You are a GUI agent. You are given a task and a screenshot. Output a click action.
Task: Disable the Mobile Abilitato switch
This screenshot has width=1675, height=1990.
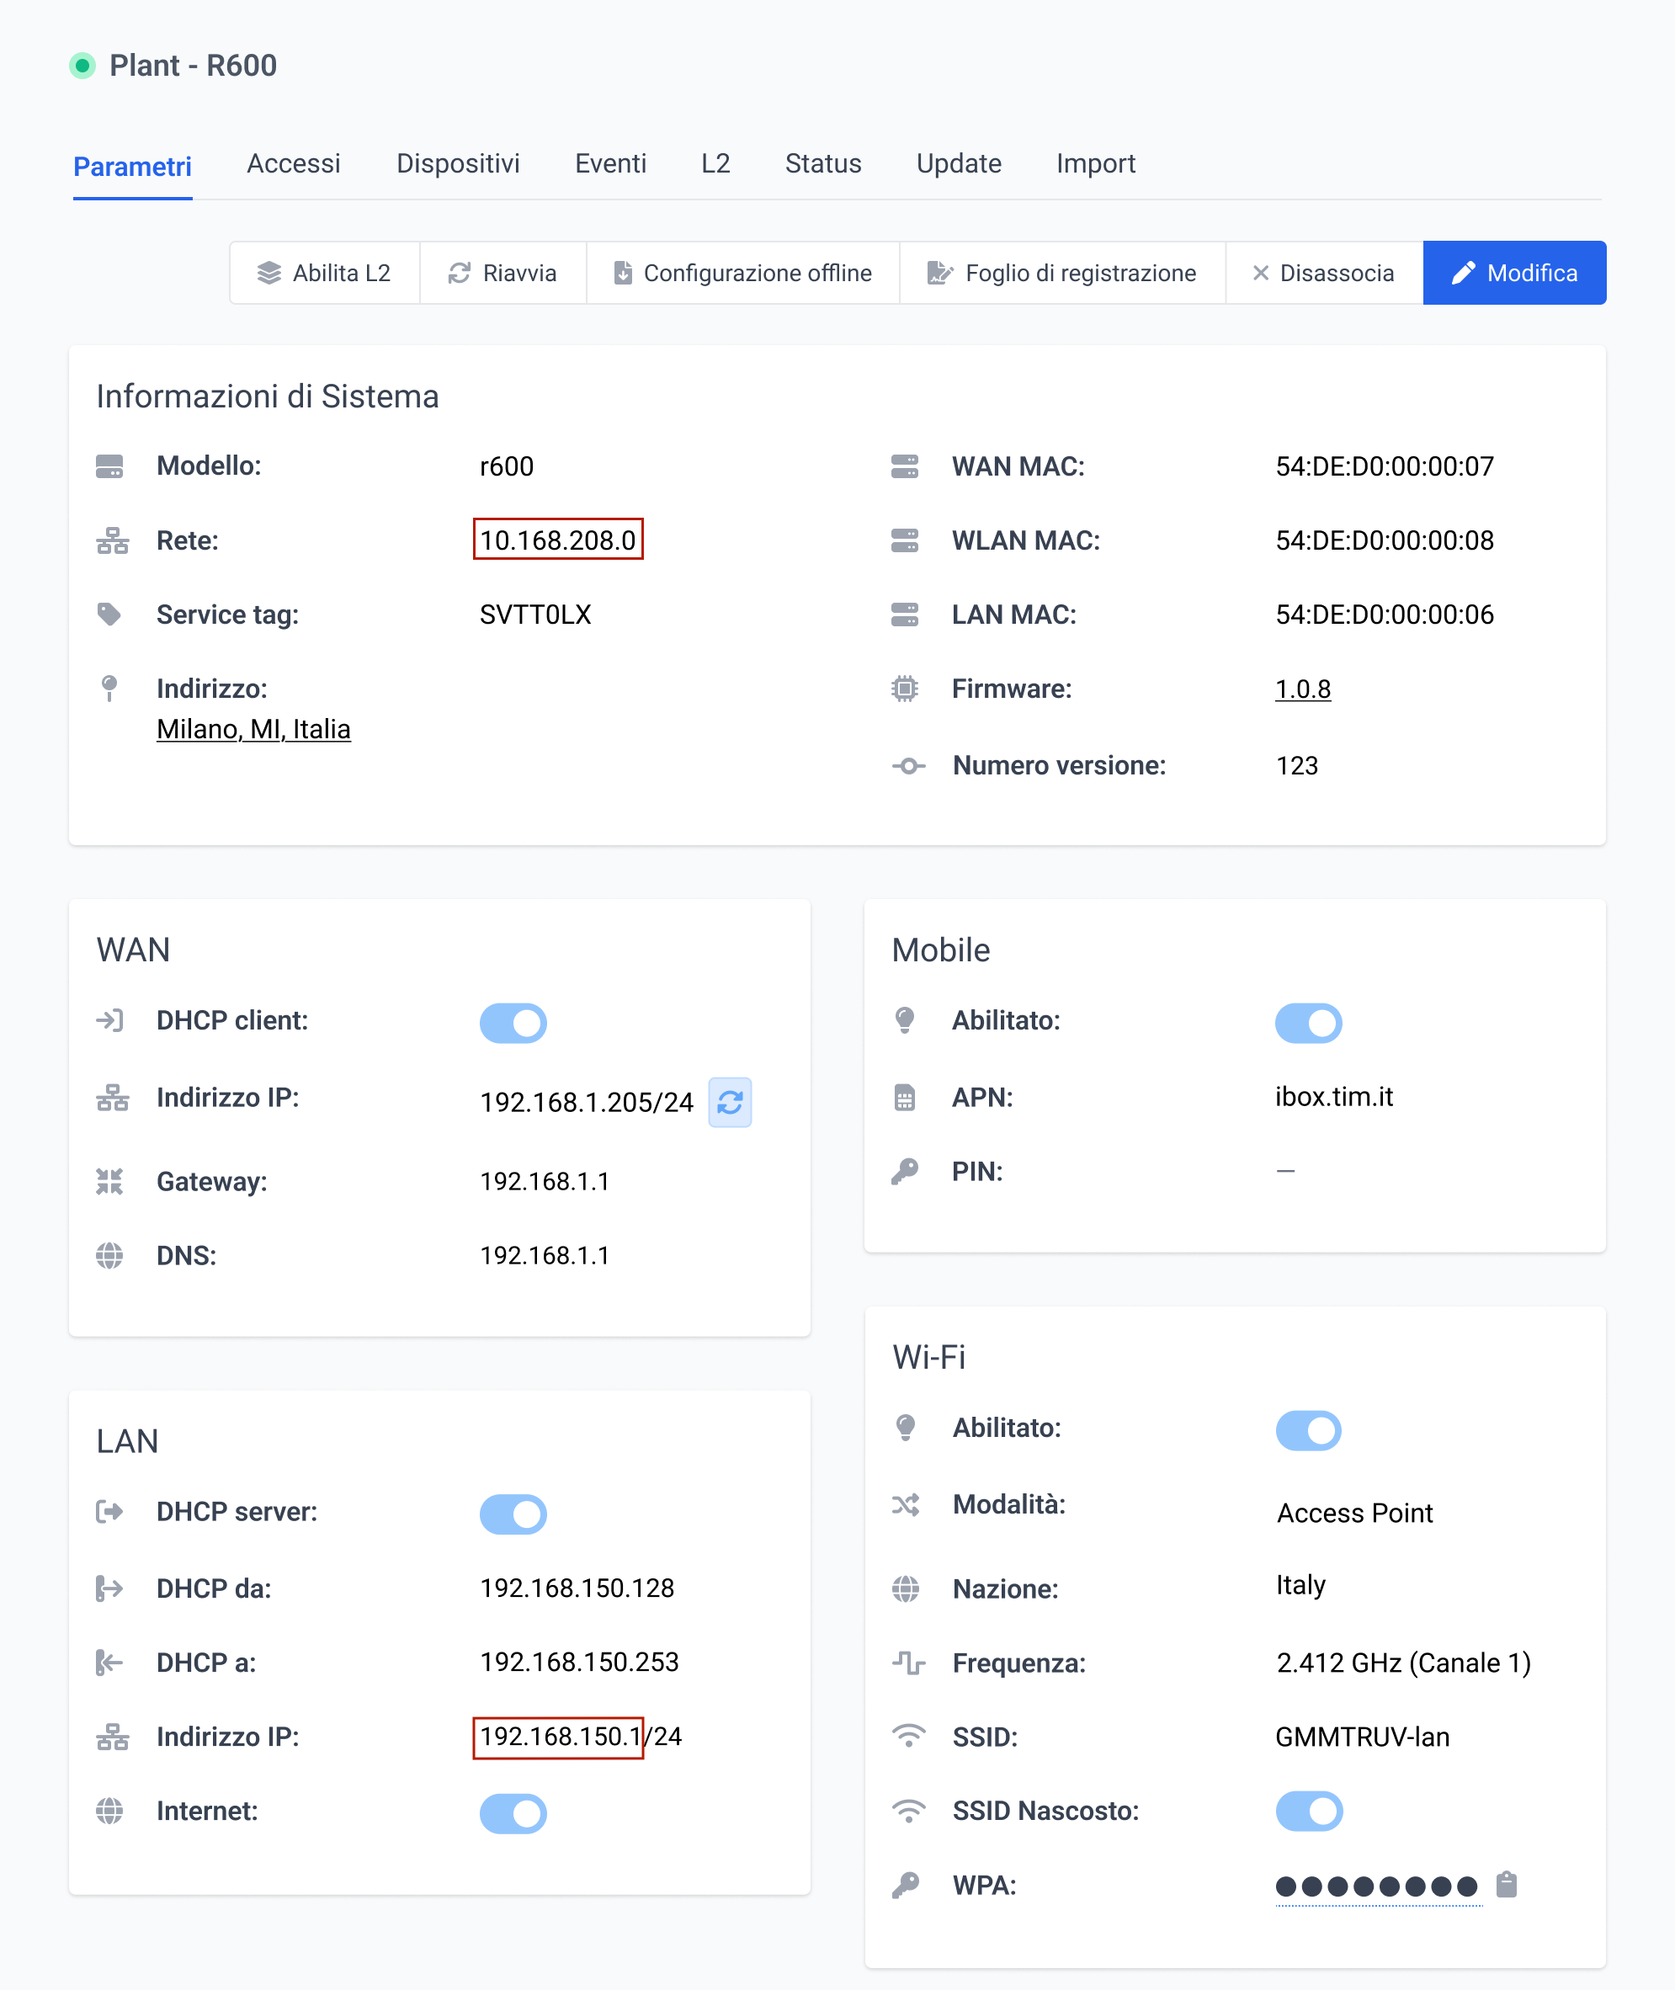tap(1307, 1023)
